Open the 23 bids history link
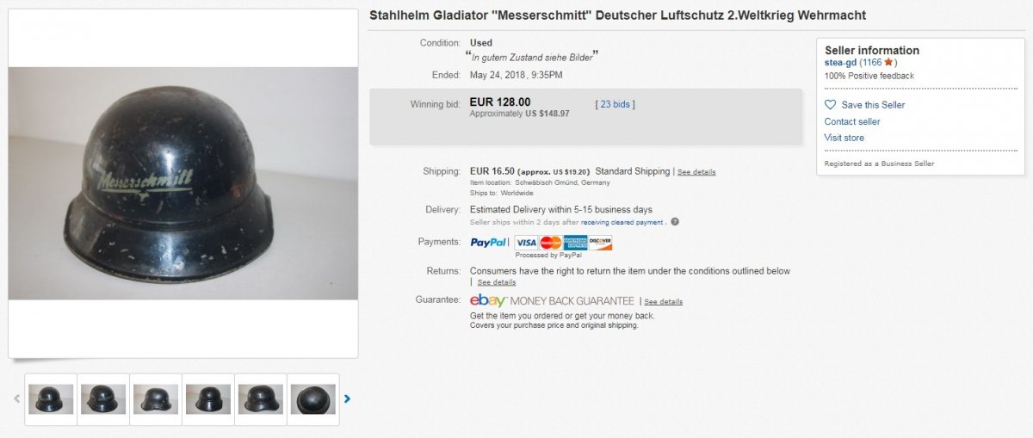The height and width of the screenshot is (438, 1033). click(615, 104)
